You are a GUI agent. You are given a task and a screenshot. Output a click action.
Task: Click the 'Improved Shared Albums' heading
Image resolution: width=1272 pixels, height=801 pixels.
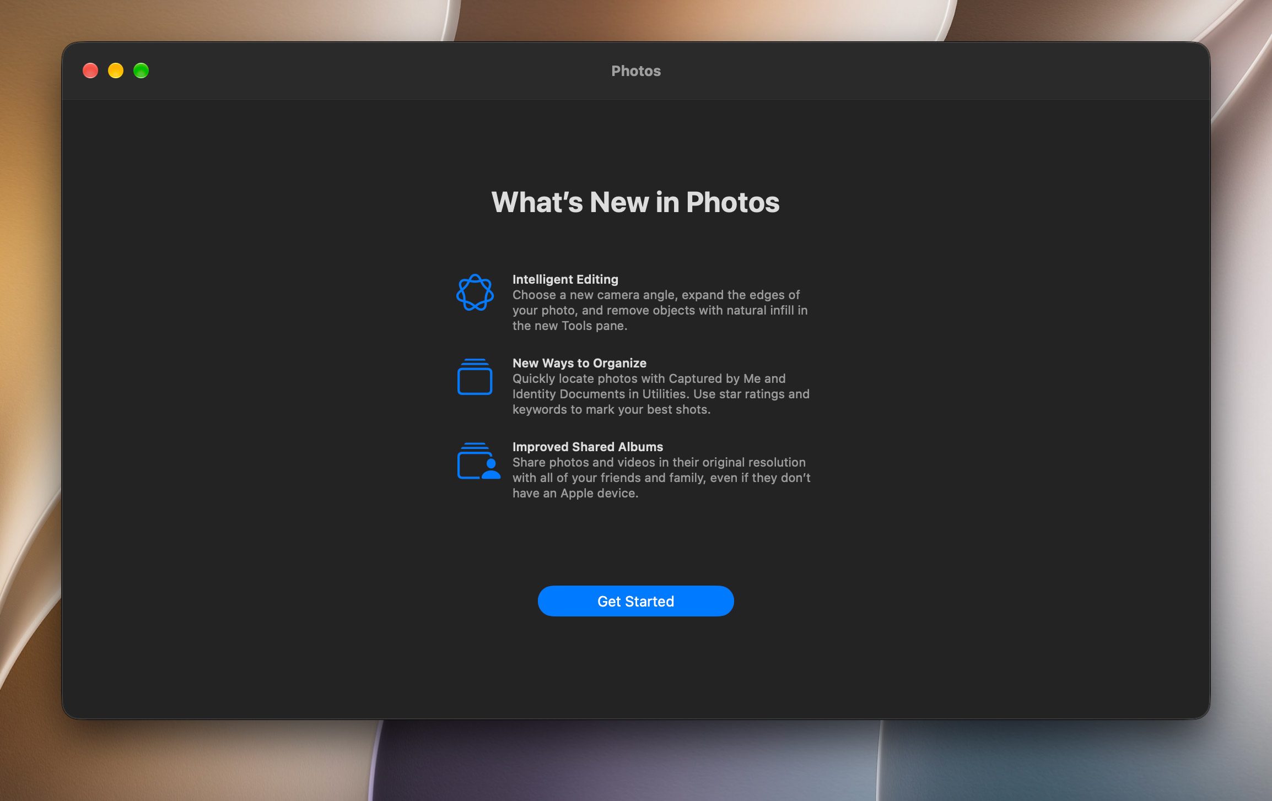click(588, 447)
